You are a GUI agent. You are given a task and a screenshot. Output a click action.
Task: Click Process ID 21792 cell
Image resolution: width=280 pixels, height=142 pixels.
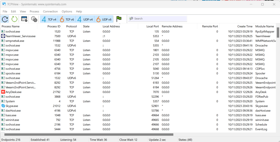click(56, 92)
